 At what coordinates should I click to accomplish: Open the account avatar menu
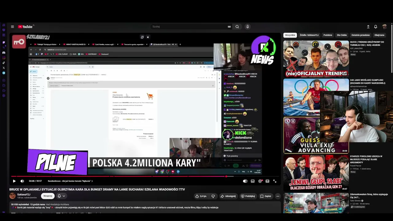[384, 27]
